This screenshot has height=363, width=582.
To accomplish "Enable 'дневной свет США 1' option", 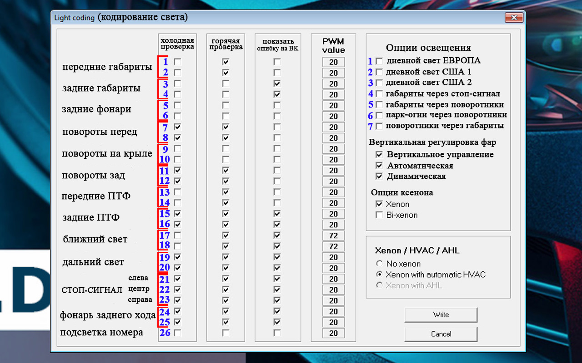I will (x=379, y=72).
